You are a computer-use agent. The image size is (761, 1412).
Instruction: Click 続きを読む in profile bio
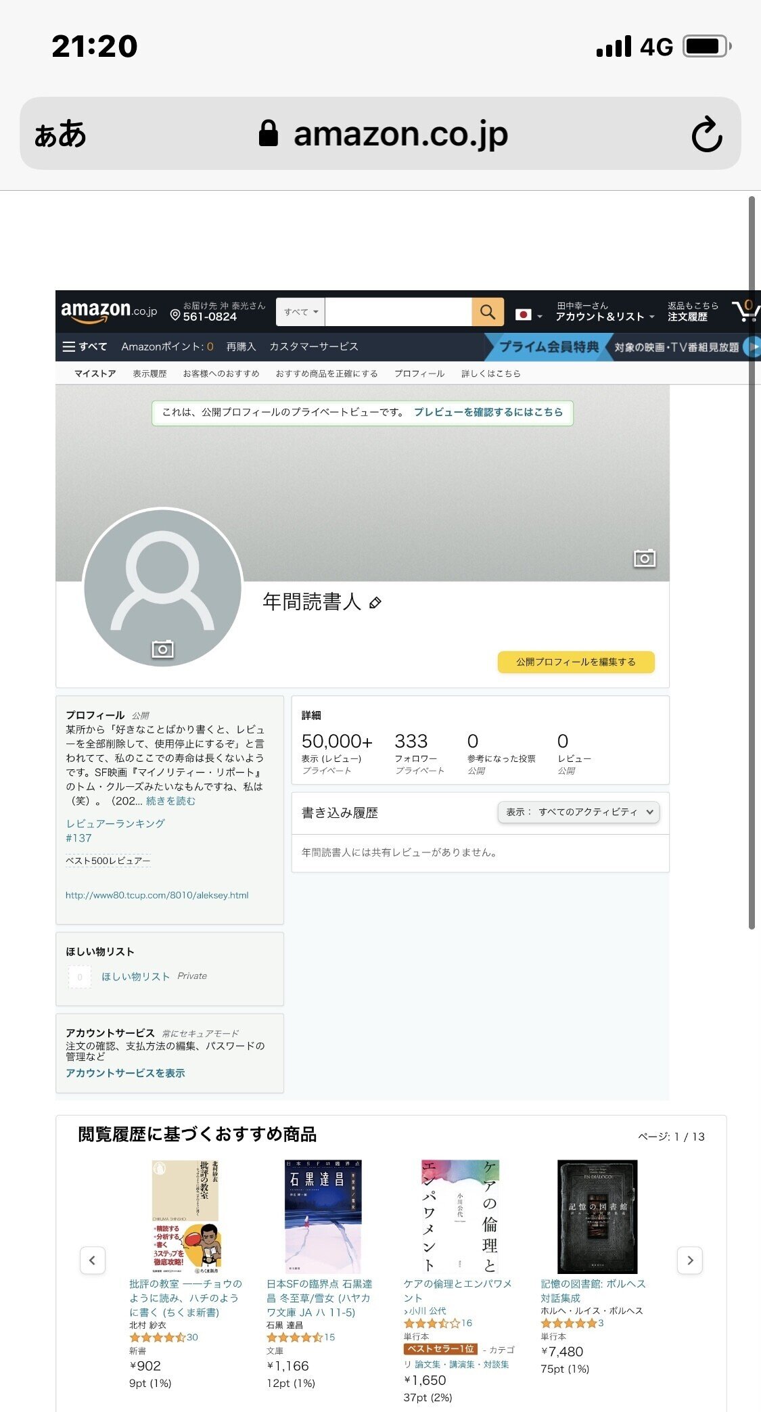click(171, 801)
